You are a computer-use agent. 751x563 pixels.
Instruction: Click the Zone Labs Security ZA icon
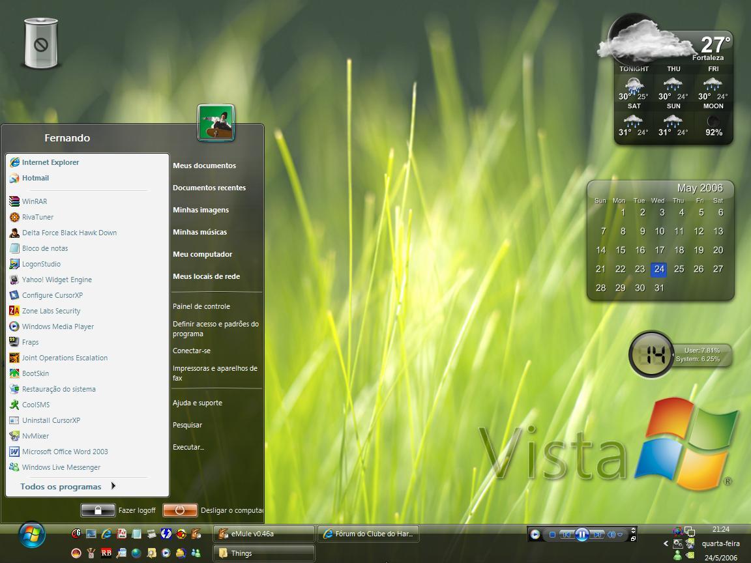tap(14, 311)
